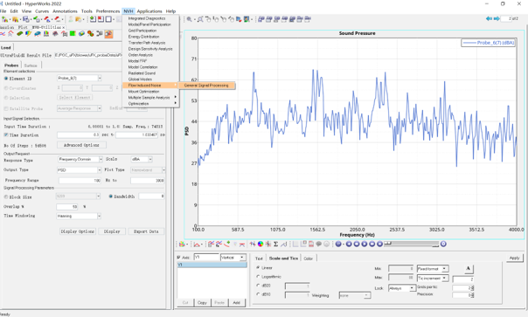Click the zoom magnifier icon in plot toolbar
528x317 pixels.
click(190, 19)
